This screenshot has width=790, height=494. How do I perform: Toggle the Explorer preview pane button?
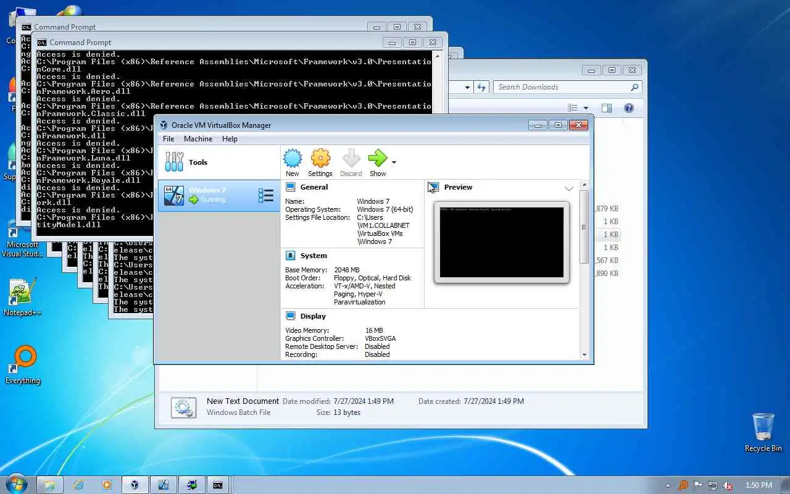607,108
